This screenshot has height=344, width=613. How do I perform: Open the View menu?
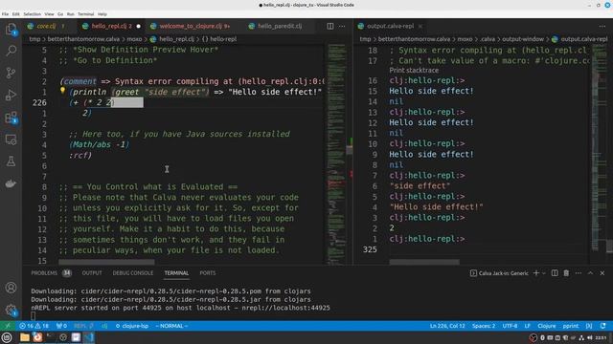pos(49,14)
